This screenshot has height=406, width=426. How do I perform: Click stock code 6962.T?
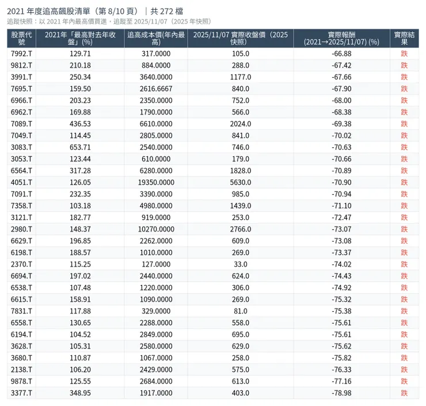pos(21,112)
